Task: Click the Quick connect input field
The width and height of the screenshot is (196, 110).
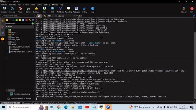Action: click(x=17, y=16)
